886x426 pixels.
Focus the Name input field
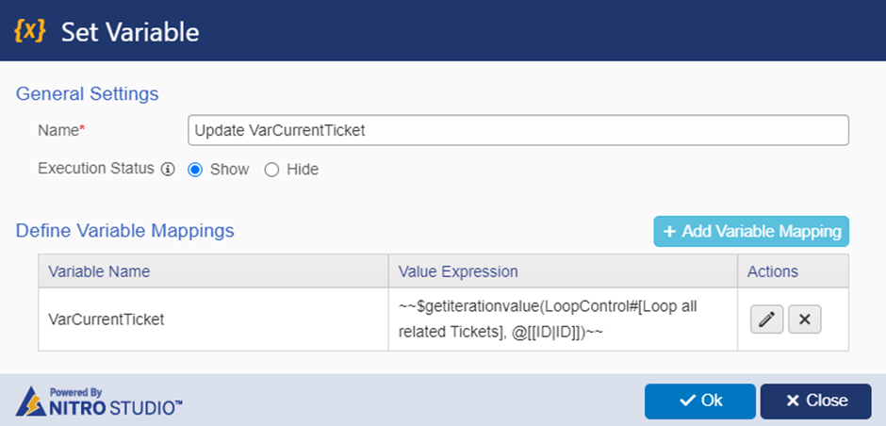click(518, 130)
